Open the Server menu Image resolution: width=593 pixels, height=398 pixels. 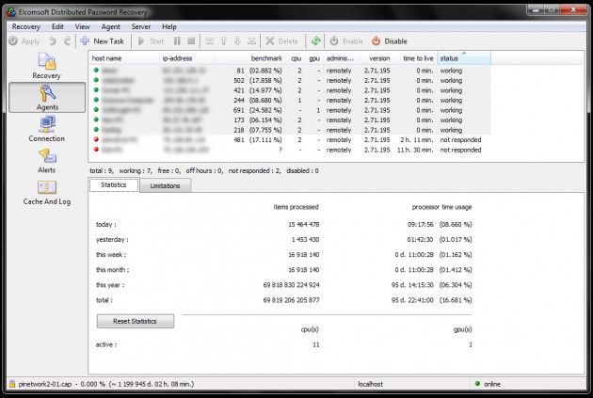point(140,27)
